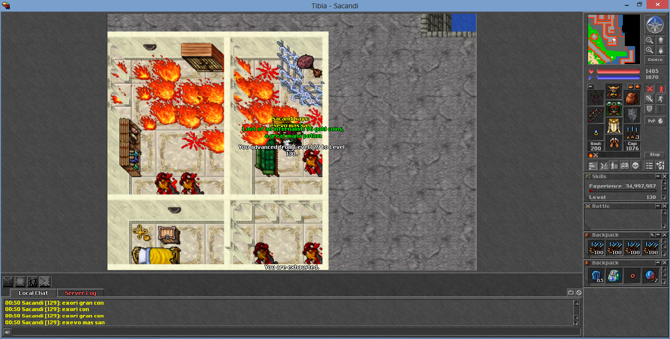The width and height of the screenshot is (670, 339).
Task: Move minimap one floor down
Action: click(660, 50)
